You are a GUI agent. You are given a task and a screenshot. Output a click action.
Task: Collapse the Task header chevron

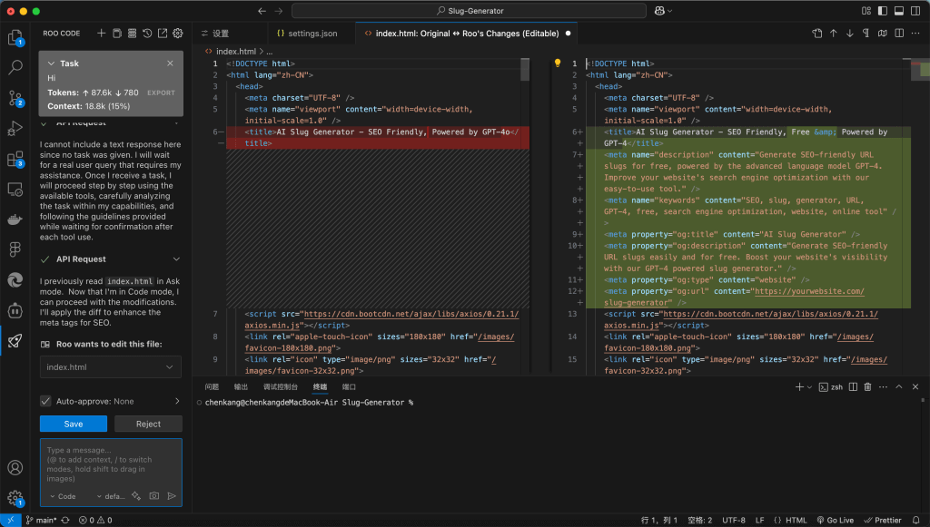pyautogui.click(x=51, y=63)
